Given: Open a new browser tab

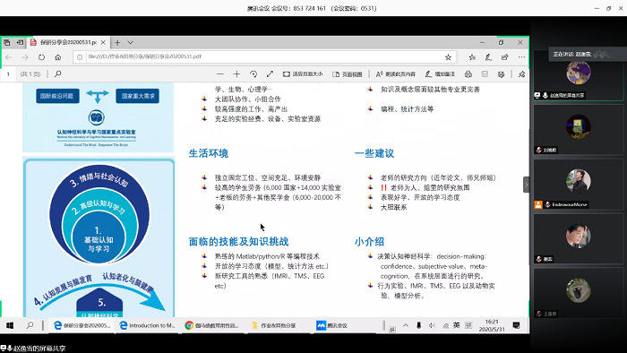Looking at the screenshot, I should [x=117, y=42].
